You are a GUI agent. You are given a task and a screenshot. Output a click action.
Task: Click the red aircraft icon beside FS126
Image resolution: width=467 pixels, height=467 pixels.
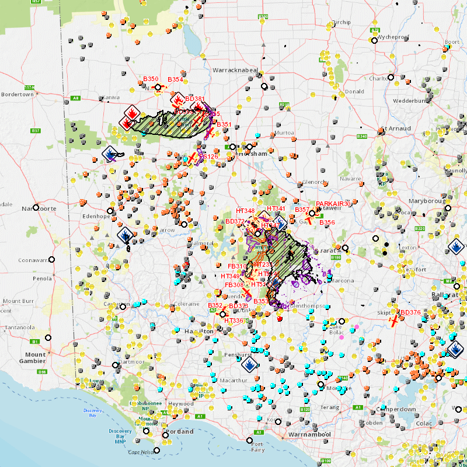point(191,159)
